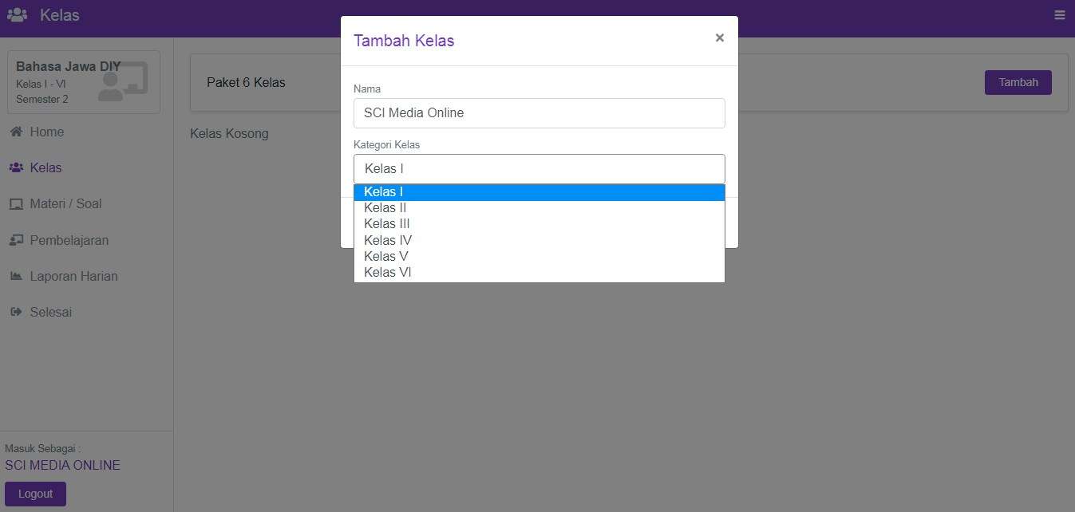Open the Pembelajaran menu item
Screen dimensions: 1075x512
click(69, 240)
